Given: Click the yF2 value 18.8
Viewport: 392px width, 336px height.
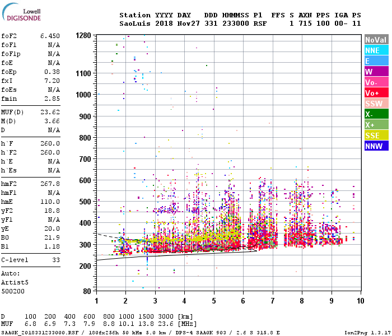Looking at the screenshot, I should [52, 211].
